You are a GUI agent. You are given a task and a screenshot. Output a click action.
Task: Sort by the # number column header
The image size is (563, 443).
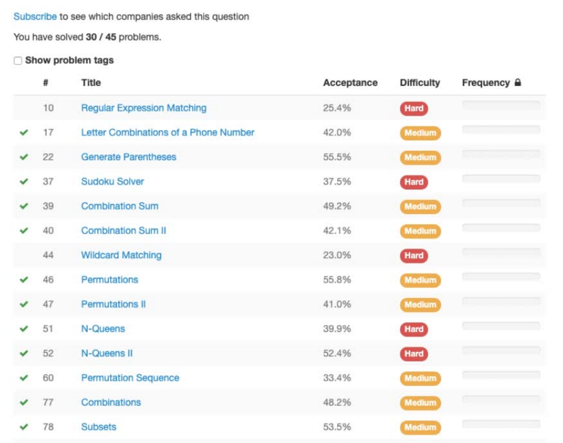point(46,83)
